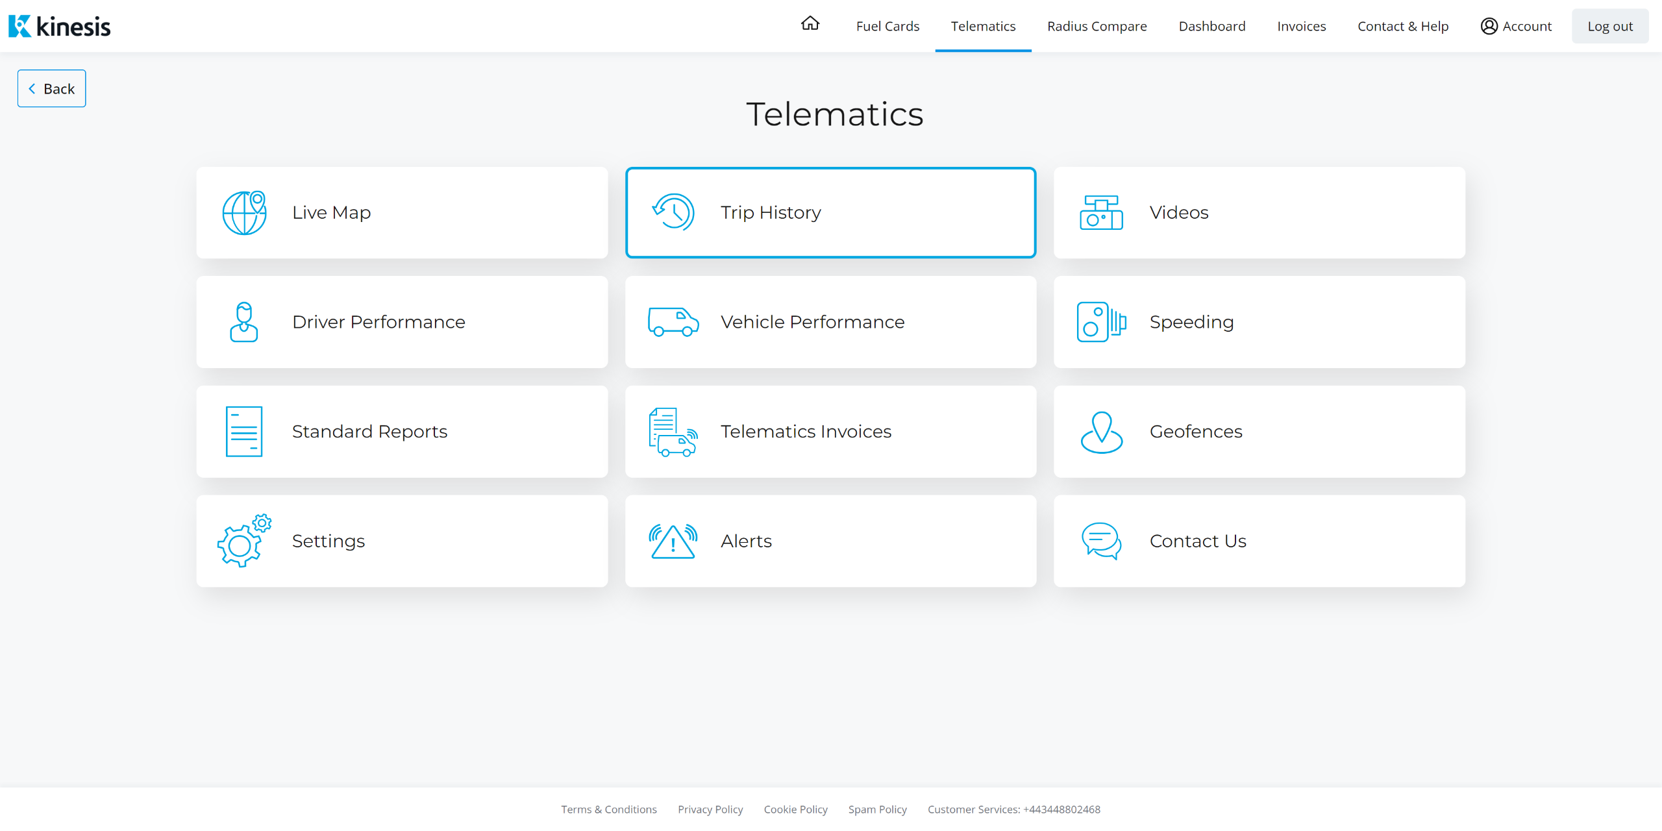Open the Live Map globe icon
This screenshot has width=1662, height=831.
point(244,212)
